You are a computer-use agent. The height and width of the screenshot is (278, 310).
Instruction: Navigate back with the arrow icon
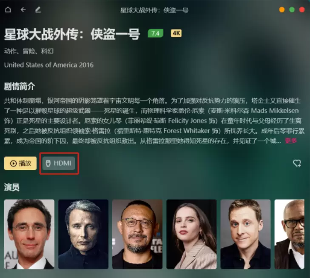pyautogui.click(x=23, y=9)
